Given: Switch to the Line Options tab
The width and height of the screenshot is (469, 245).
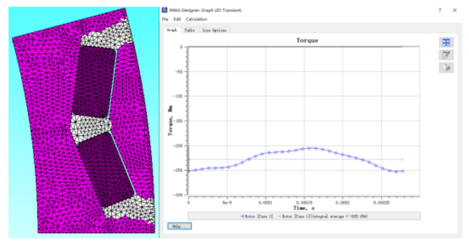Looking at the screenshot, I should click(x=214, y=30).
